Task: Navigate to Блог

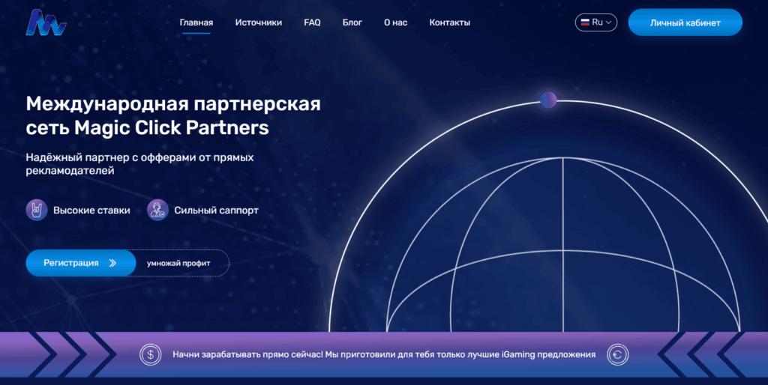Action: (x=352, y=22)
